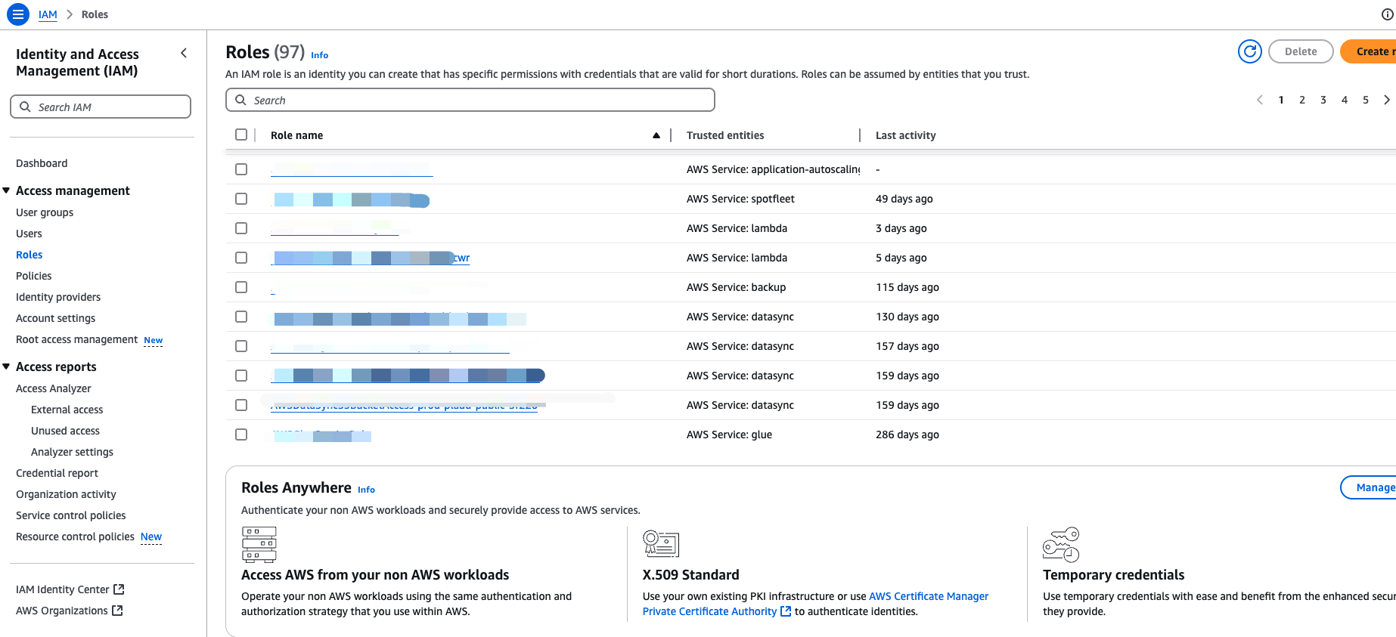Image resolution: width=1396 pixels, height=637 pixels.
Task: Click the Role name sort arrow
Action: click(x=656, y=135)
